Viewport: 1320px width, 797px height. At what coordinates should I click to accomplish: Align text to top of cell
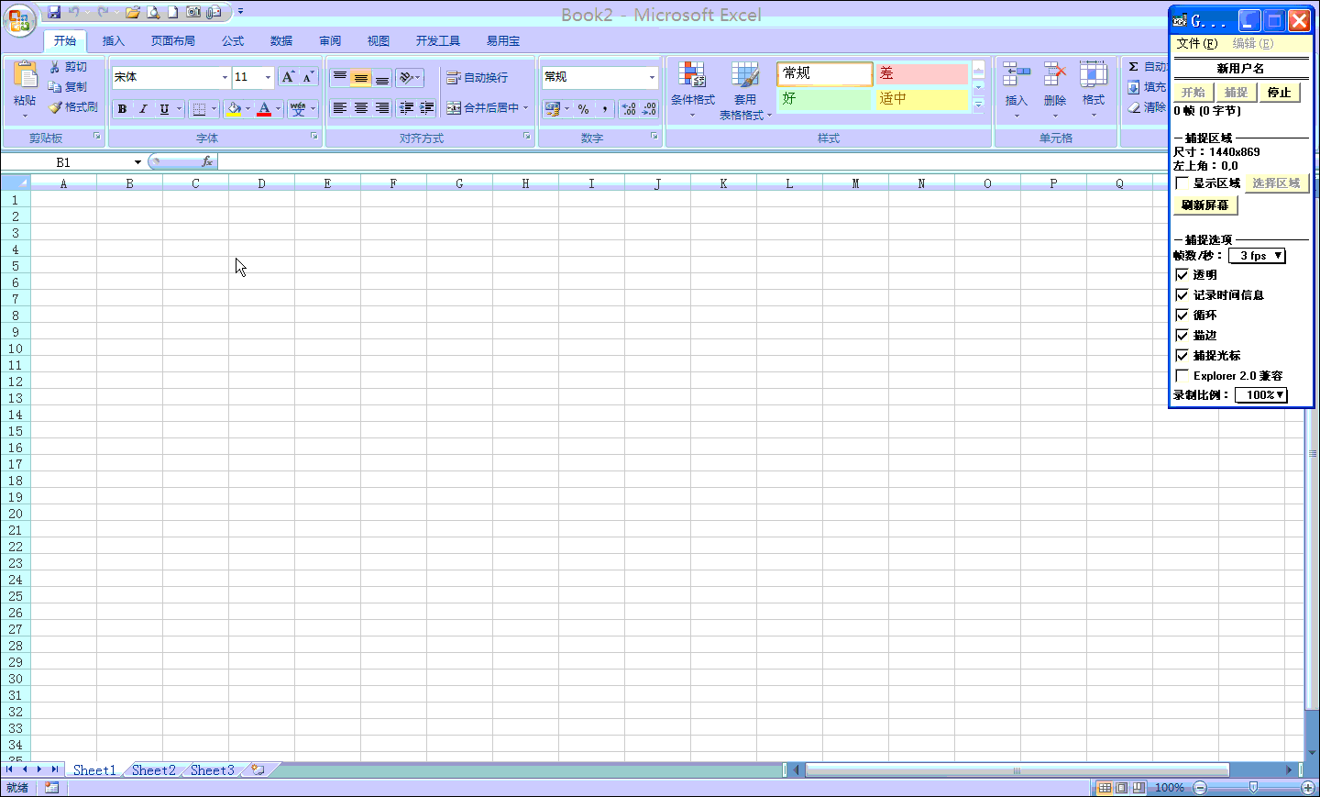click(340, 78)
